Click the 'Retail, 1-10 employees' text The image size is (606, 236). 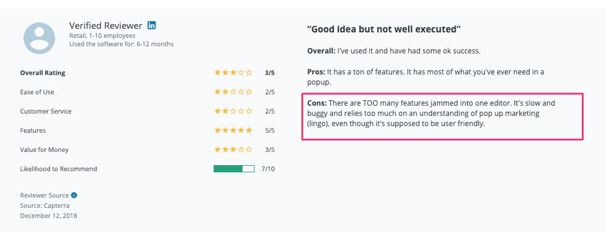[102, 35]
